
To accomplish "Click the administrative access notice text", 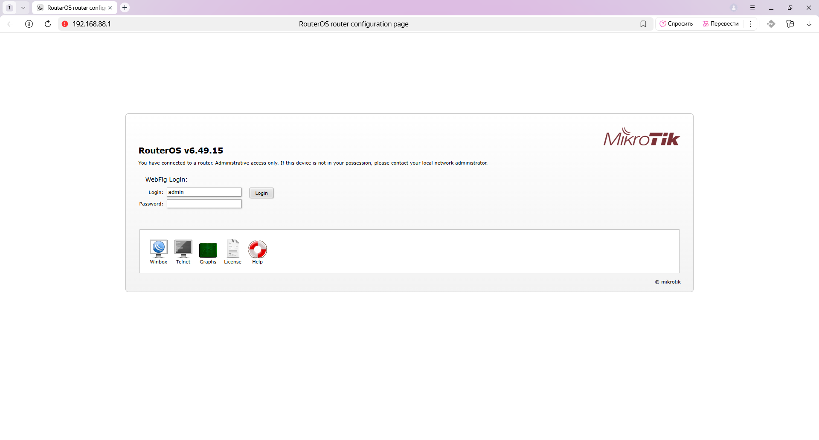I will 313,163.
